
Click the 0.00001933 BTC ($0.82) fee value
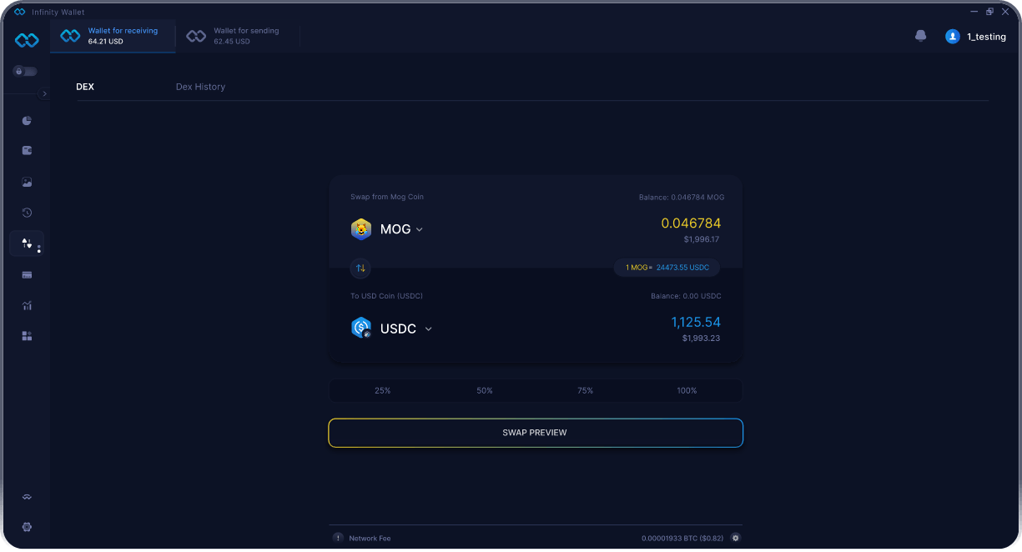coord(683,539)
